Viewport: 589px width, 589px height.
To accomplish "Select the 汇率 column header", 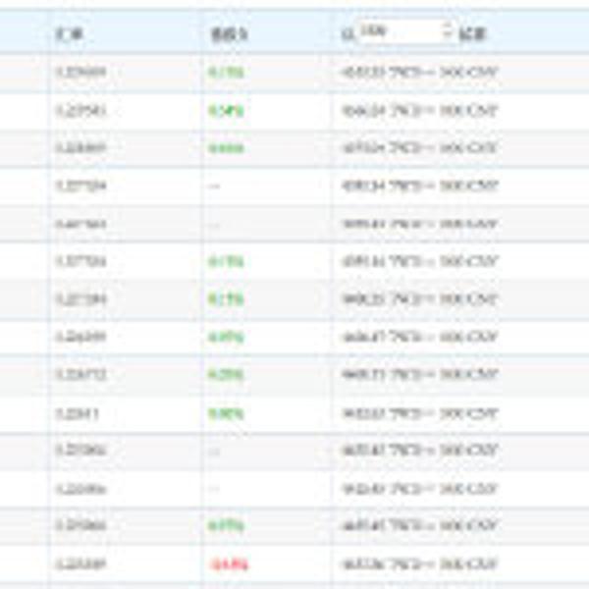I will (69, 33).
